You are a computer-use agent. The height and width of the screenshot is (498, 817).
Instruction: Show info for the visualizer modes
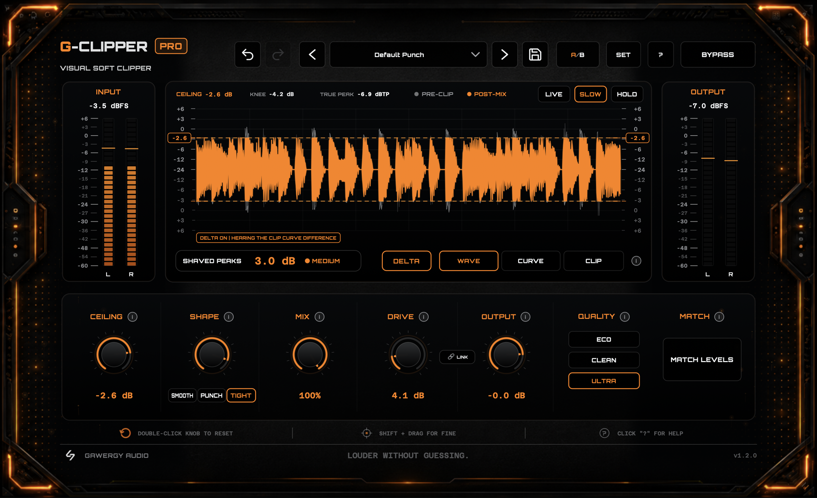[x=636, y=261]
